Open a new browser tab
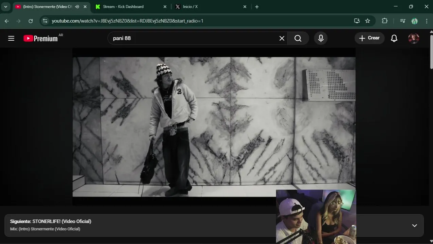The image size is (433, 244). 257,7
